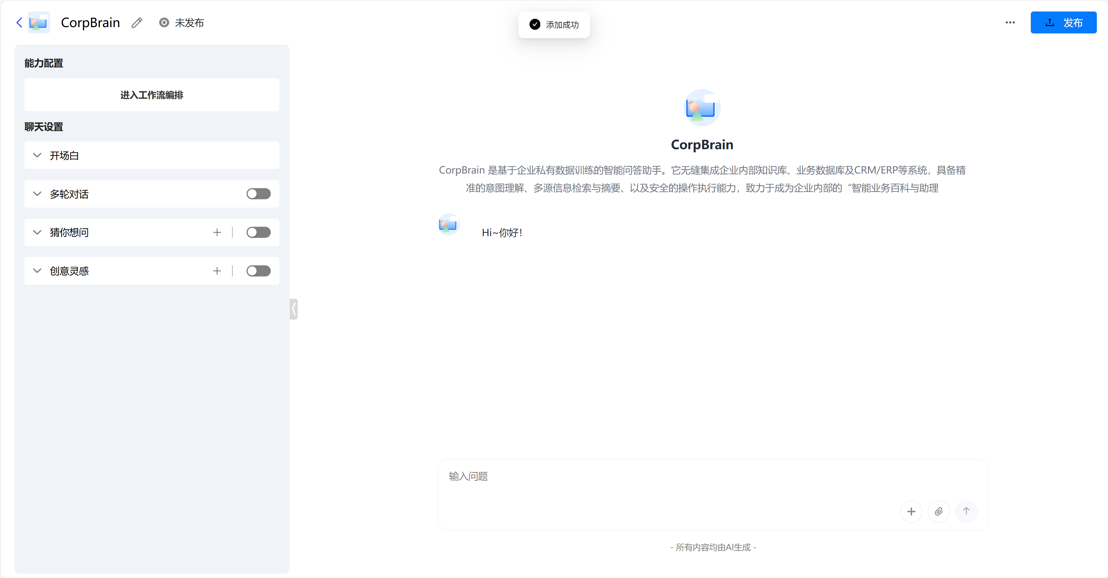Enable the 多轮对话 toggle
Screen dimensions: 1108x578
[258, 194]
